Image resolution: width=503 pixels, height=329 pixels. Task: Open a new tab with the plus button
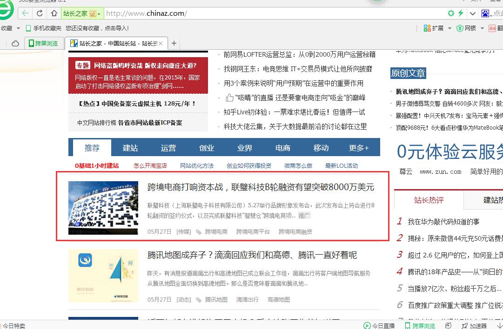click(174, 43)
